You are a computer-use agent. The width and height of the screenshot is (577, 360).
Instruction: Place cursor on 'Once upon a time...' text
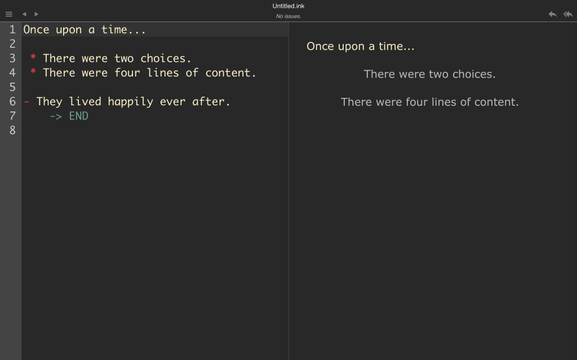[85, 29]
